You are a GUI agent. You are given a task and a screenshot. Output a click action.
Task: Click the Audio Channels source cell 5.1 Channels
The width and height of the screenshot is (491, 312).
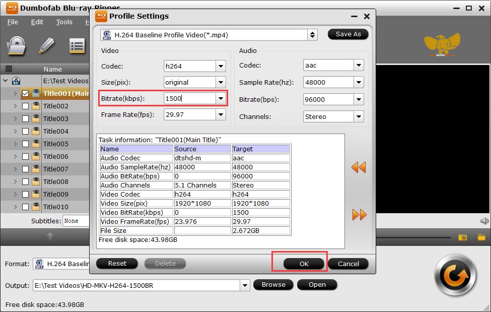click(x=202, y=185)
